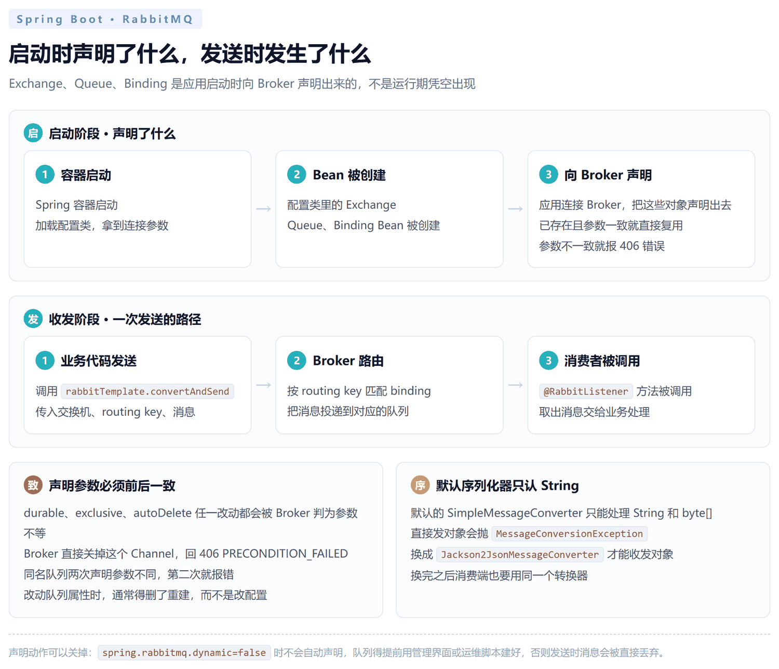Screen dimensions: 779x669
Task: Click the "MessageConversionException" code chip
Action: (569, 534)
